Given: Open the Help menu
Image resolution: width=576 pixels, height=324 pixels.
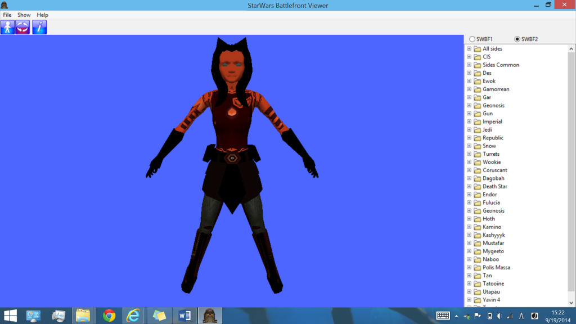Looking at the screenshot, I should coord(42,15).
